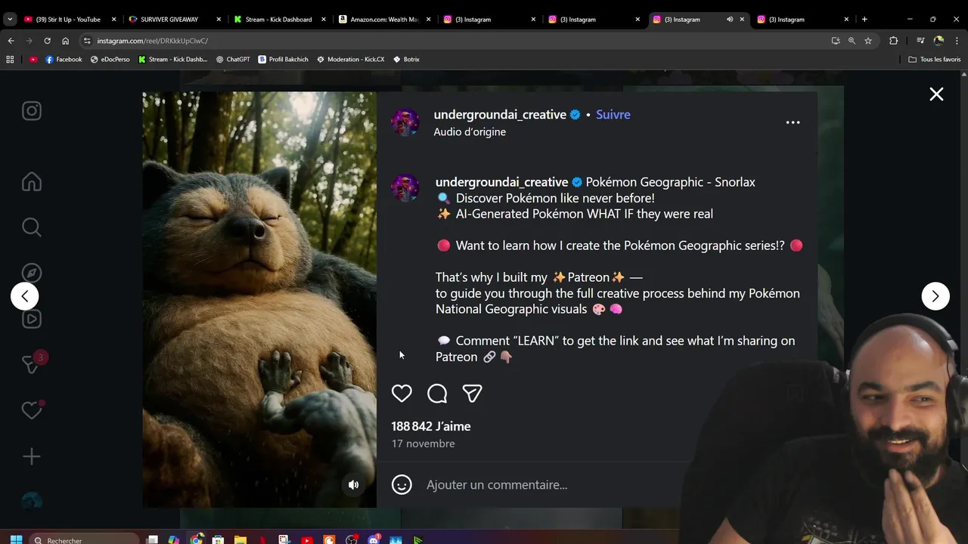Open Moderation - Kick.CX bookmark
The width and height of the screenshot is (968, 544).
pos(350,60)
